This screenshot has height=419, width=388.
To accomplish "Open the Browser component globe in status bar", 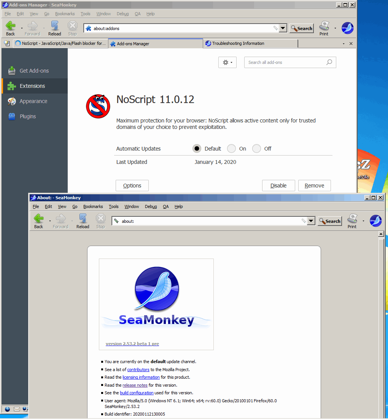I will tap(8, 409).
